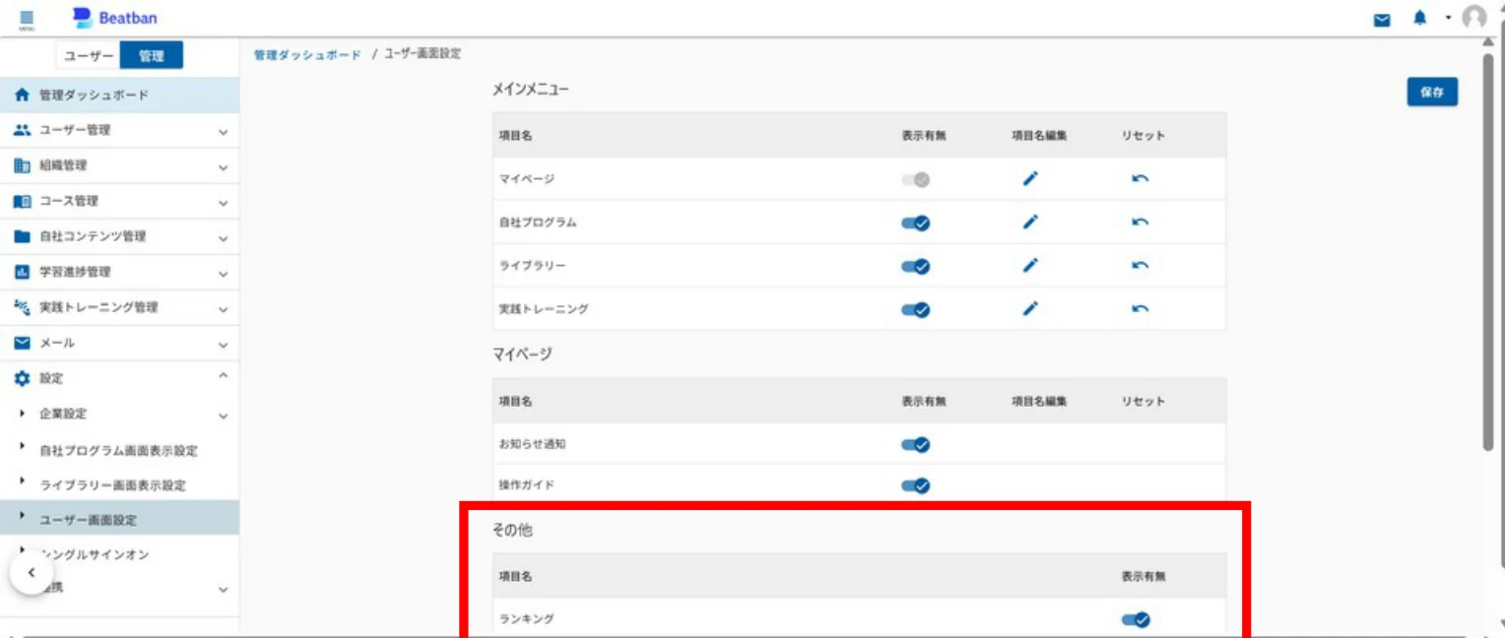Toggle the 実践トレーニング display switch
1505x638 pixels.
click(915, 310)
